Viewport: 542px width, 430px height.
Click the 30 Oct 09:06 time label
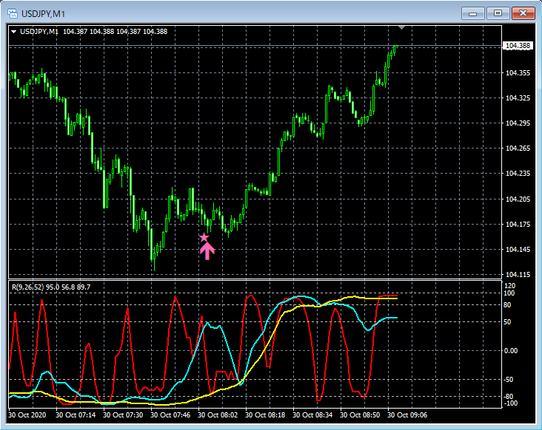coord(407,414)
